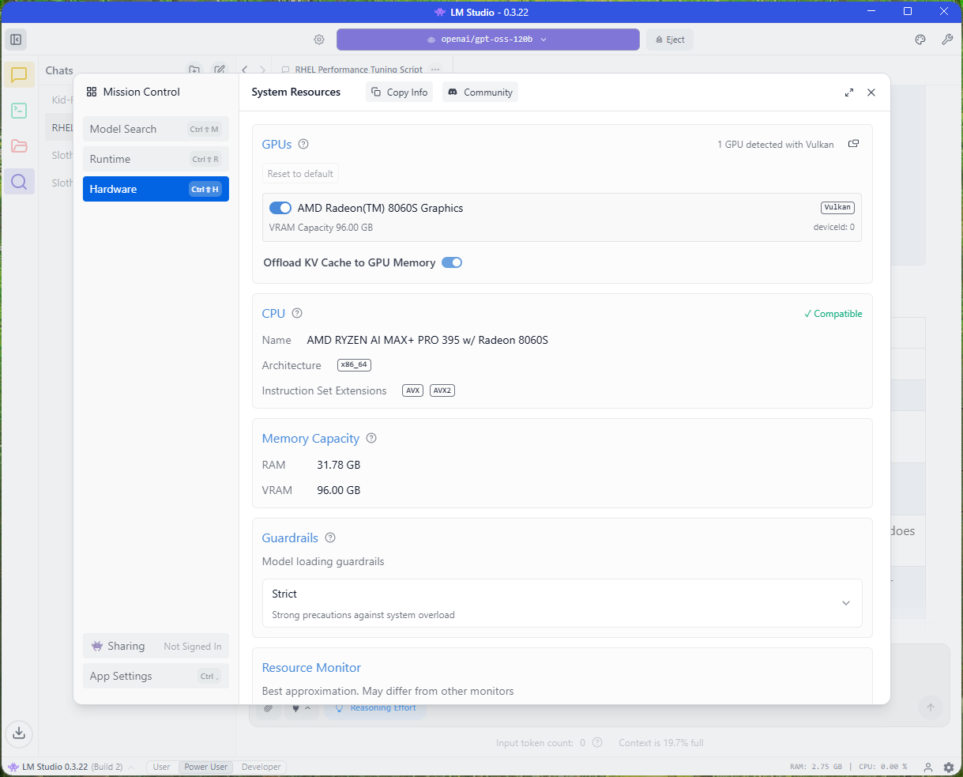
Task: Open App Settings in Mission Control
Action: tap(156, 676)
